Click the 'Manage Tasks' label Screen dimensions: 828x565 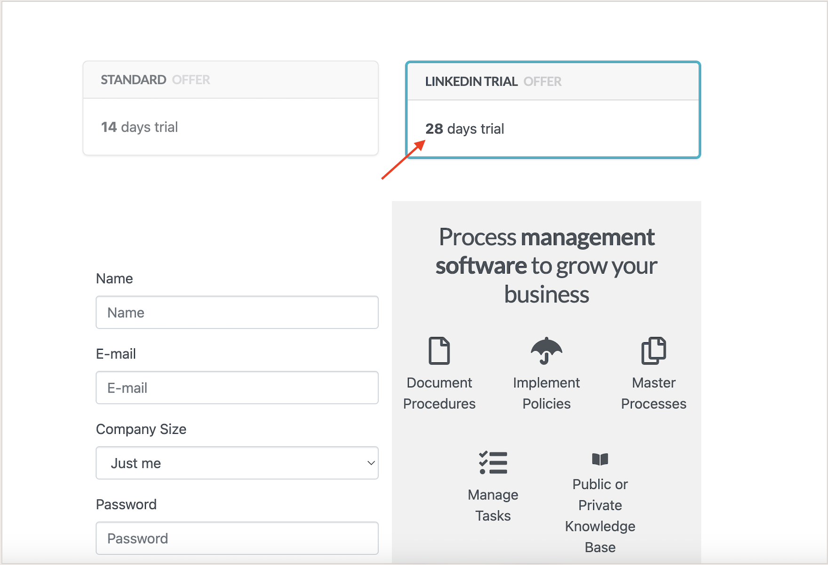click(x=492, y=505)
